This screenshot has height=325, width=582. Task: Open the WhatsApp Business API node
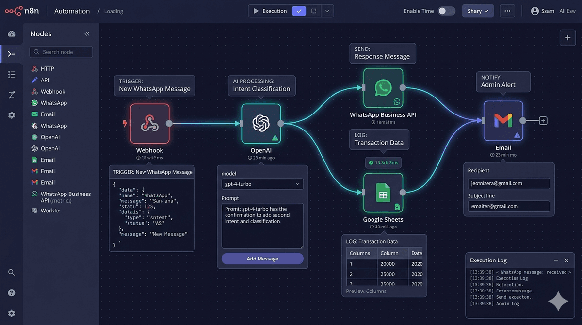(383, 88)
